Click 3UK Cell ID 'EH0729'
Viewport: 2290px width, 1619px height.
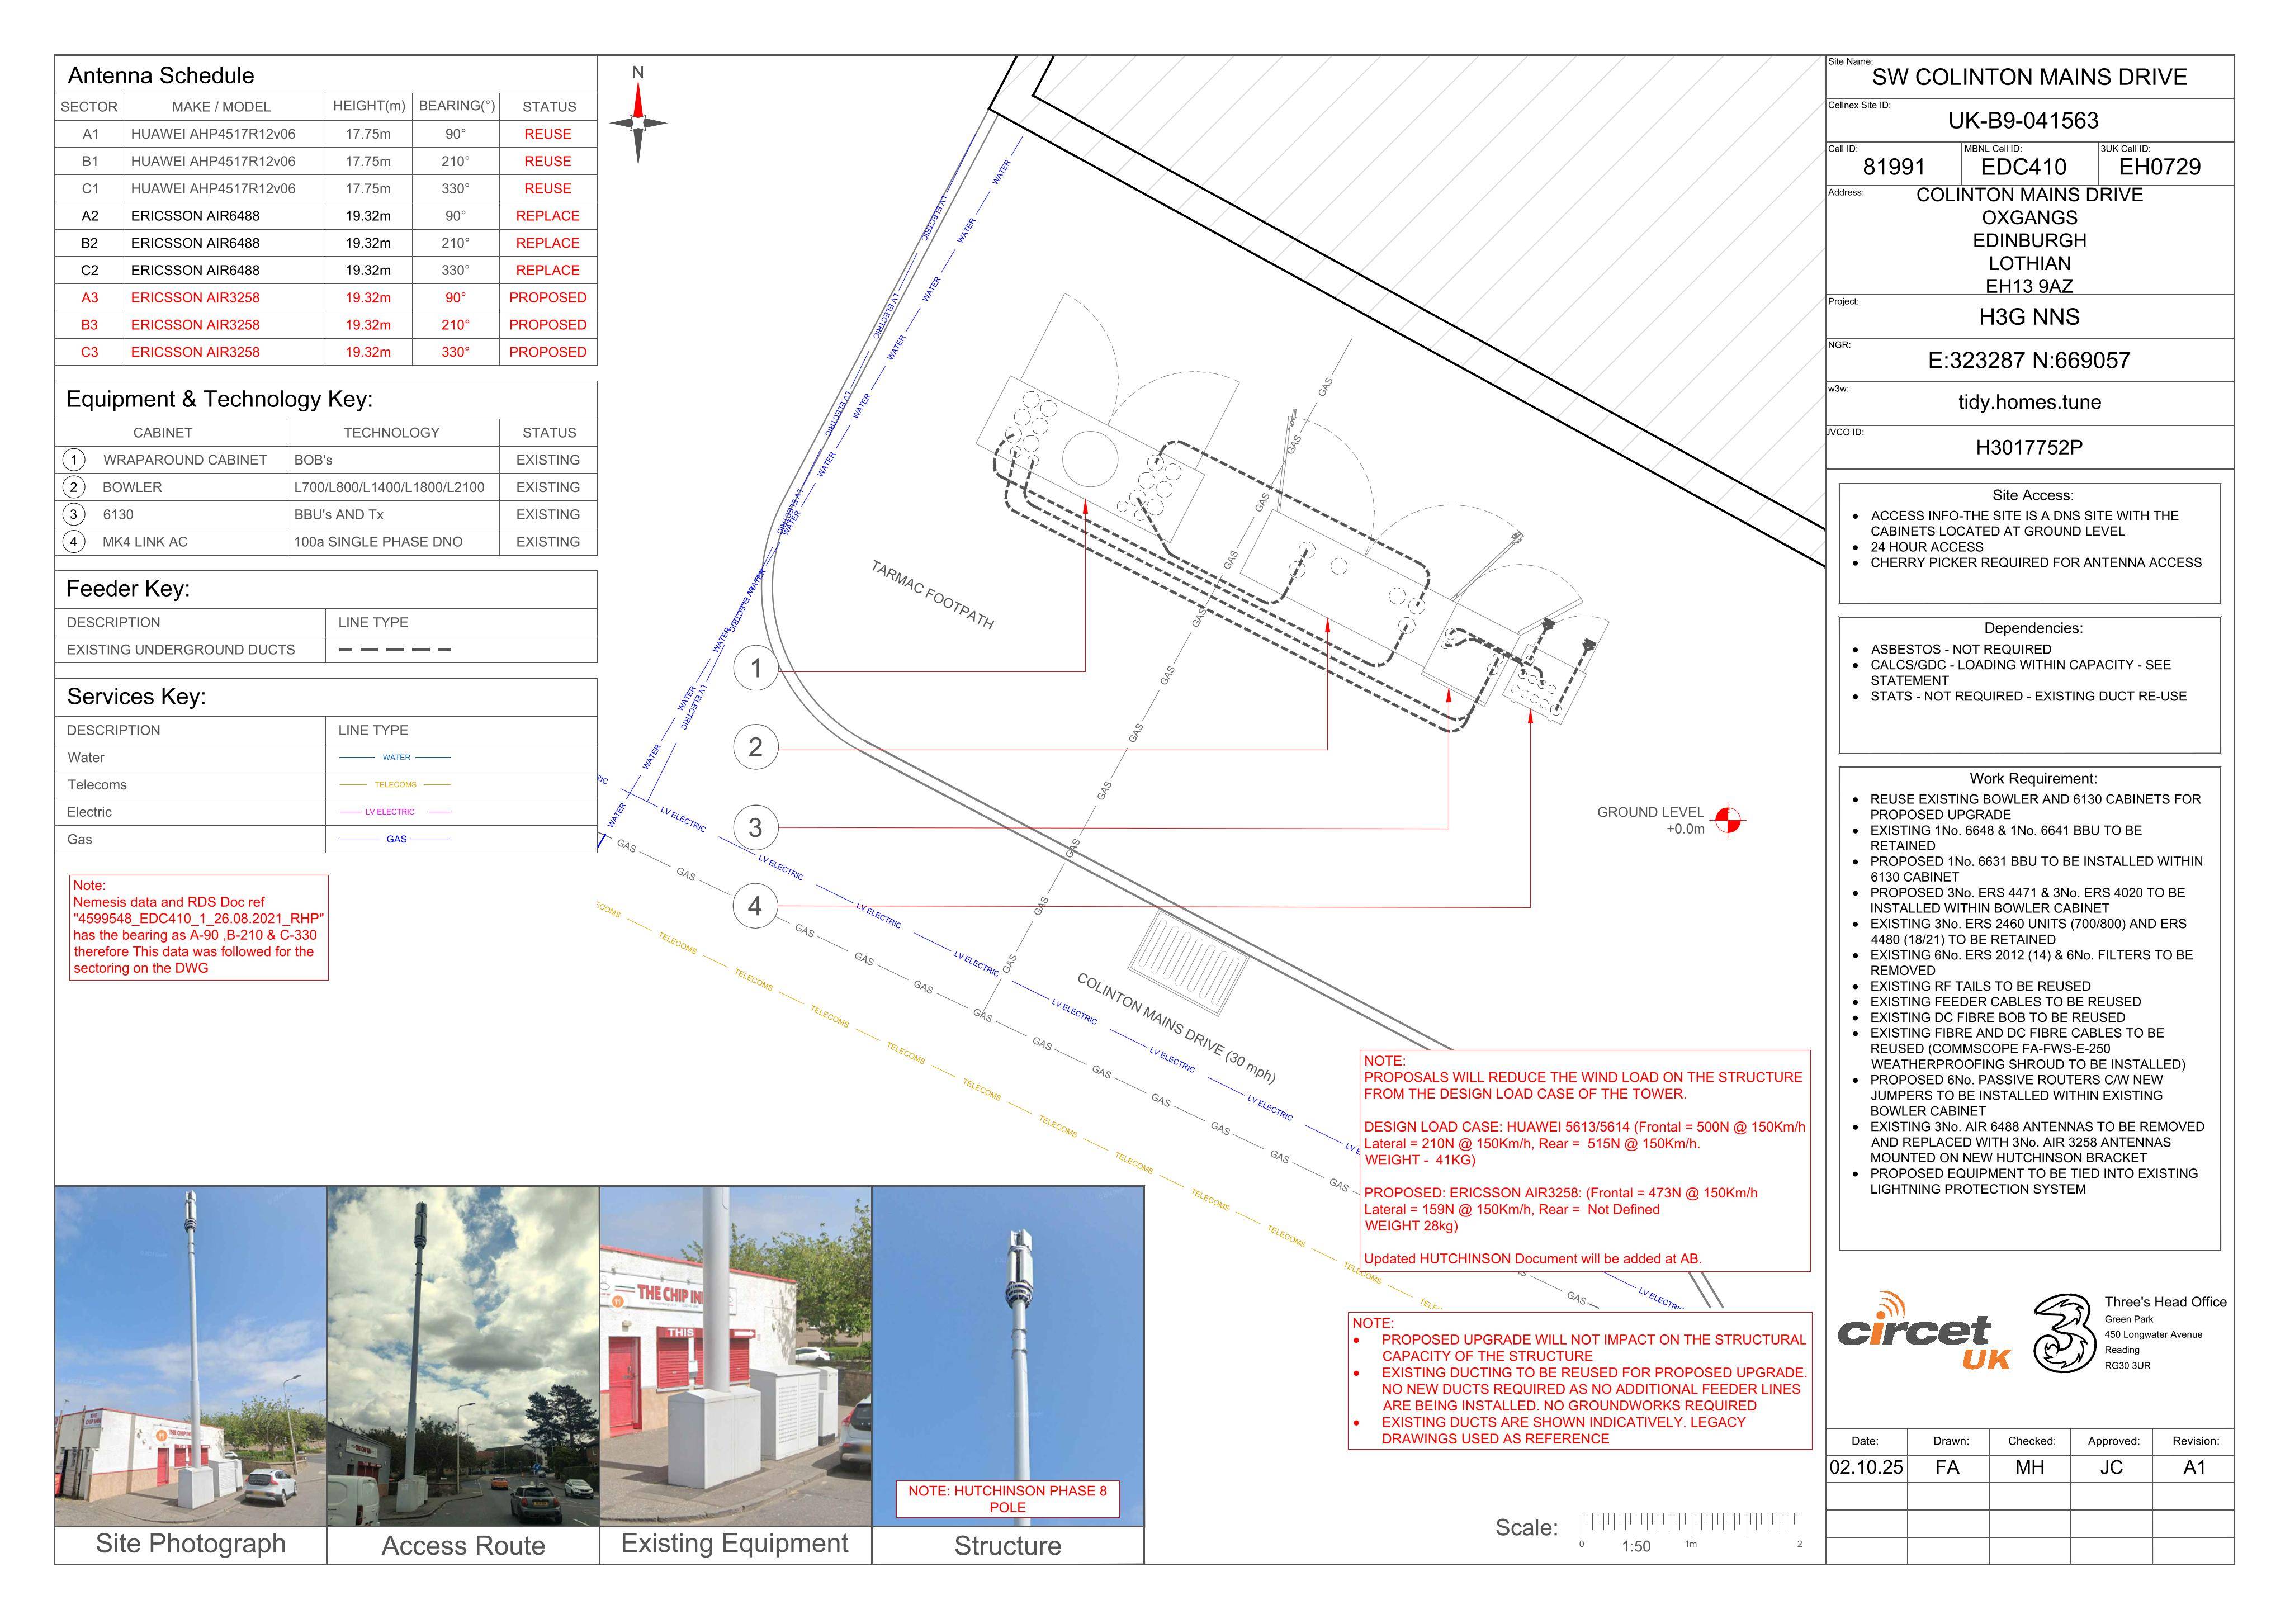click(2159, 167)
